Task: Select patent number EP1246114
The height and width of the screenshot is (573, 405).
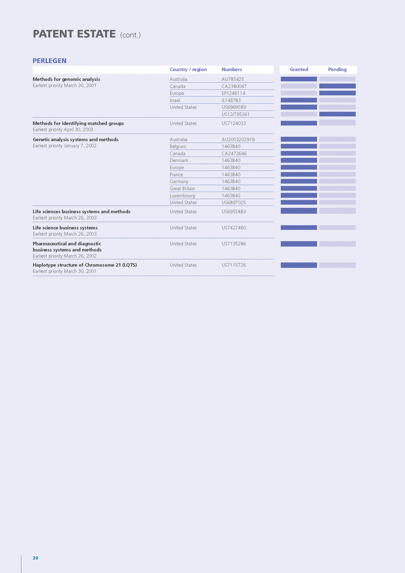Action: (233, 93)
